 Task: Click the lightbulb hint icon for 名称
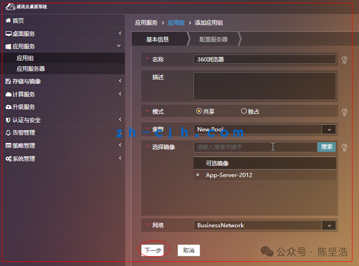pyautogui.click(x=345, y=60)
